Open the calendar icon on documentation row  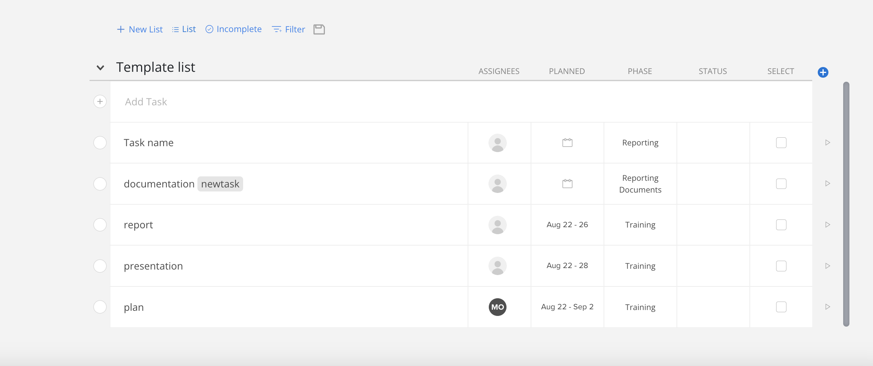pos(567,183)
